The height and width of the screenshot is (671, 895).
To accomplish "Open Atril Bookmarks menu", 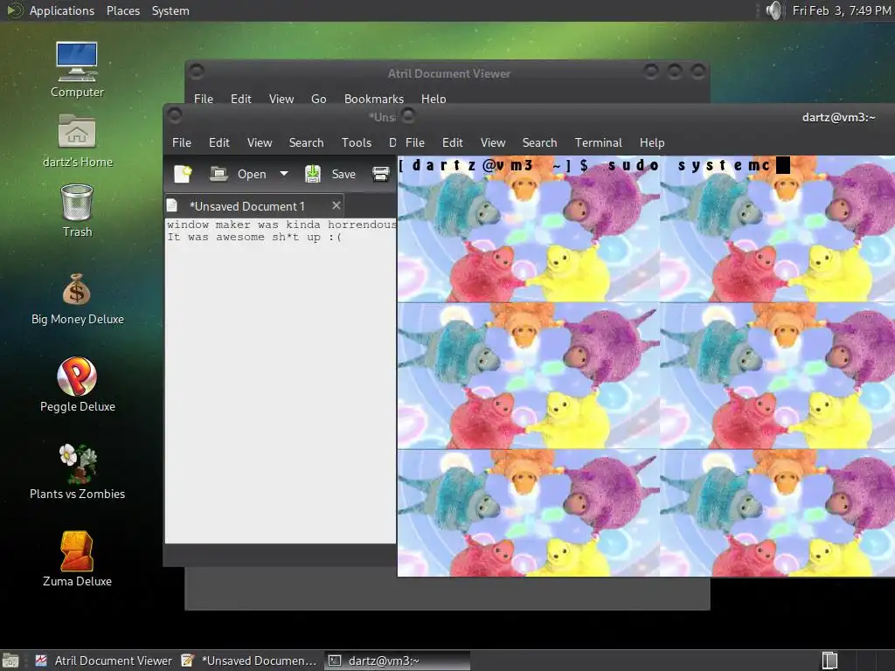I will tap(374, 99).
